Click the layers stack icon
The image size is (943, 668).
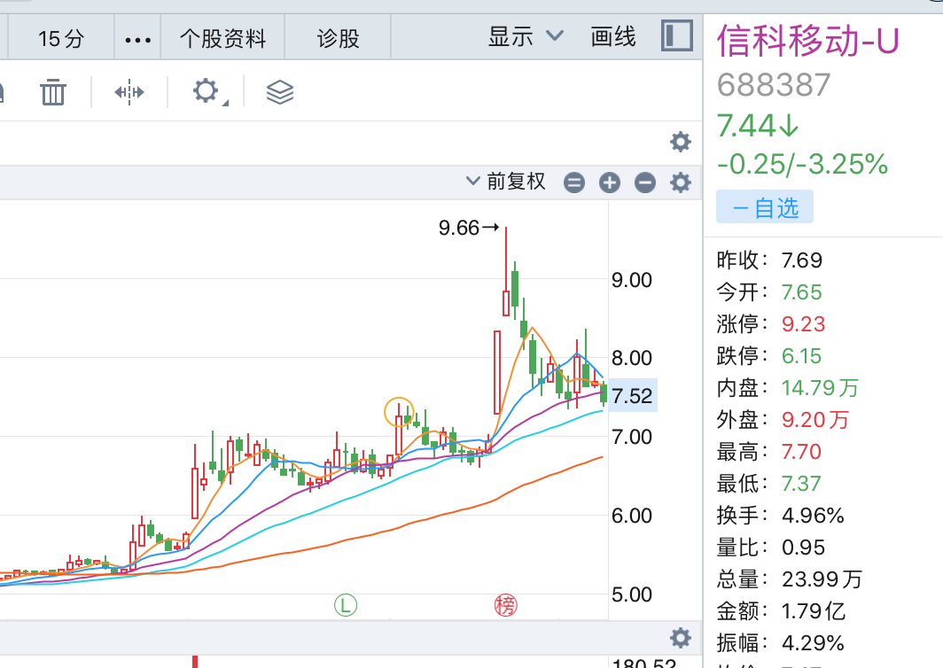click(280, 92)
